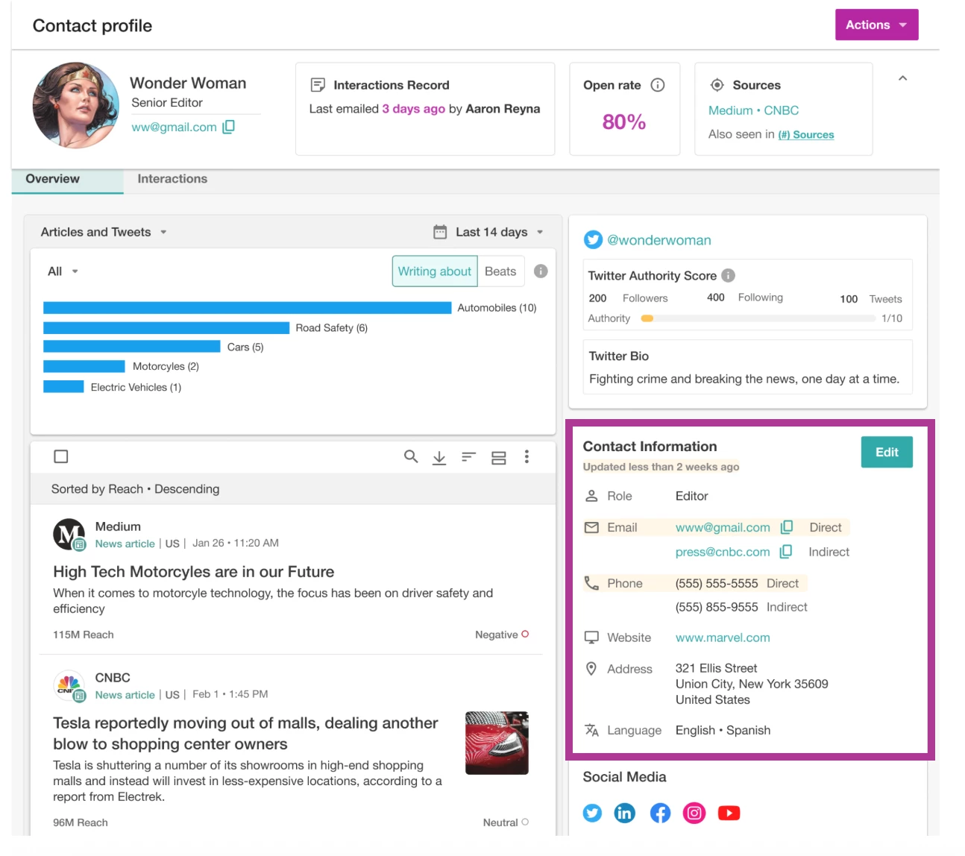
Task: Open the red Tesla article thumbnail
Action: click(497, 743)
